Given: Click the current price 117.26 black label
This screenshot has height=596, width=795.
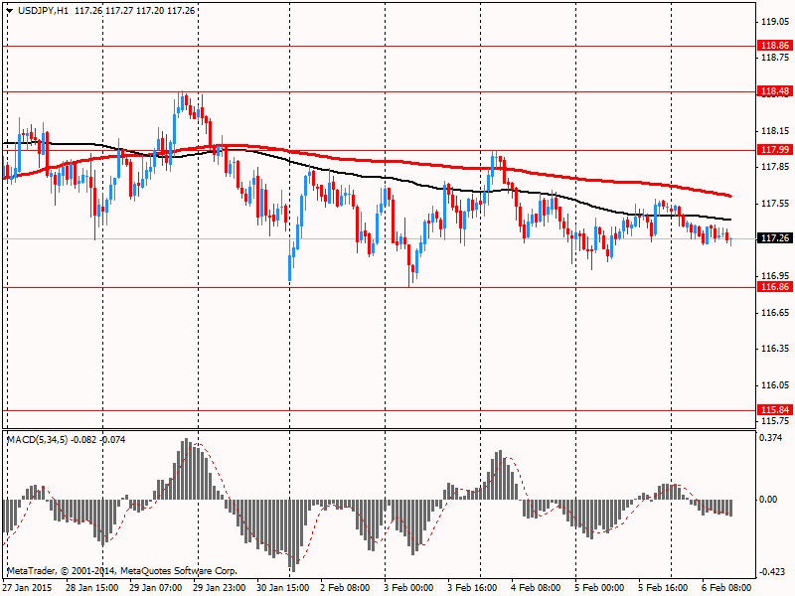Looking at the screenshot, I should tap(775, 239).
